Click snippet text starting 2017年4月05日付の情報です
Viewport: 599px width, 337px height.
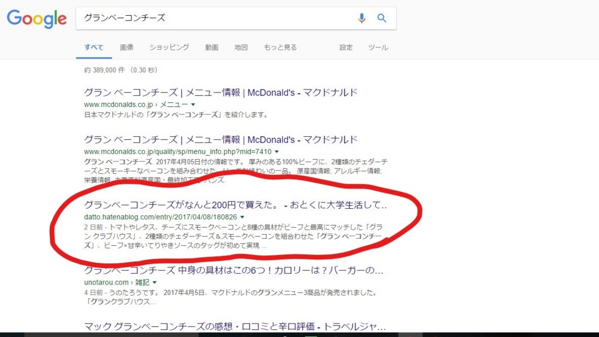pos(236,171)
